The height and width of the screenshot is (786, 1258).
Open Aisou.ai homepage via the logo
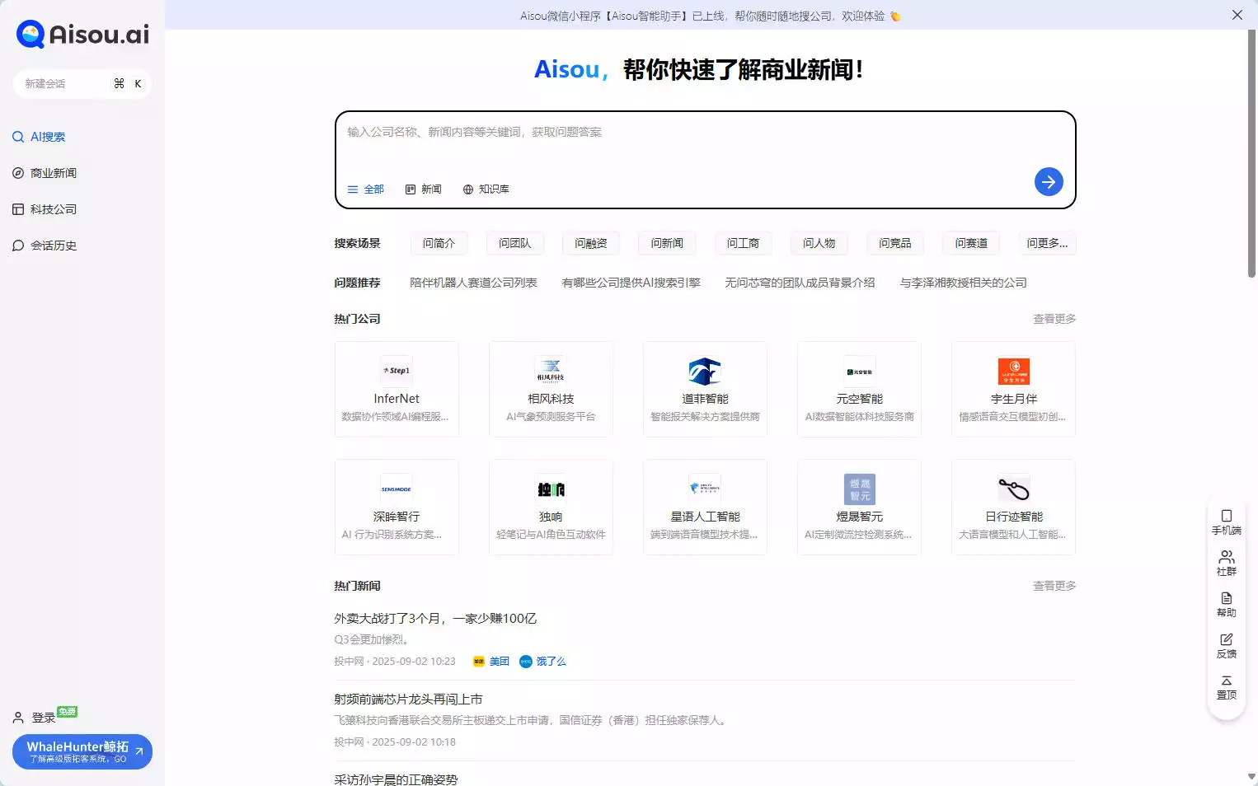pos(82,34)
